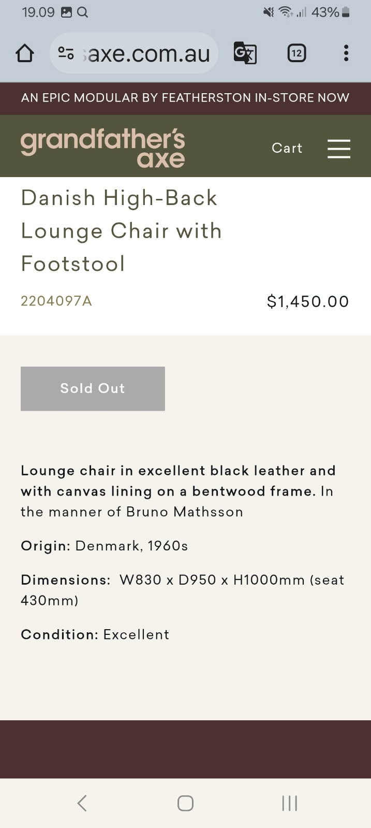Open the tab switcher showing 12 tabs
The width and height of the screenshot is (371, 828).
coord(296,53)
